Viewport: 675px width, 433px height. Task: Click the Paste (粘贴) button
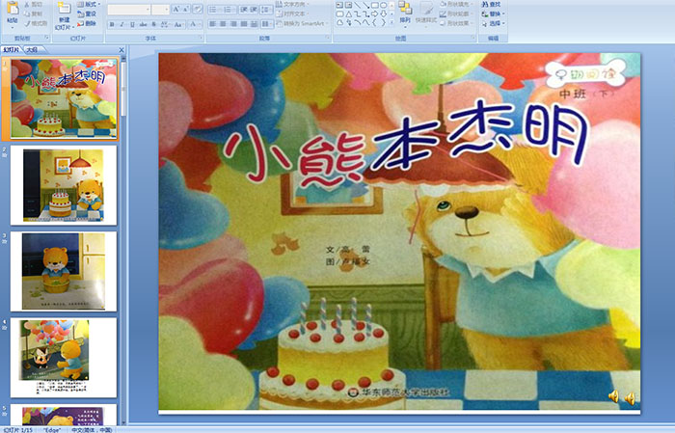tap(13, 14)
